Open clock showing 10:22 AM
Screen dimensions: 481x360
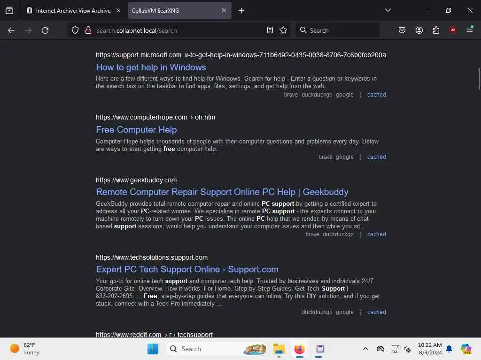(x=430, y=349)
